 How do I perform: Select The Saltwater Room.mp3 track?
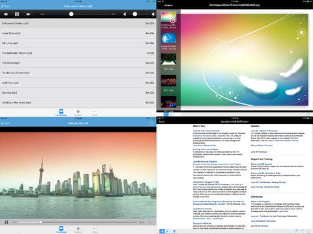coord(78,53)
